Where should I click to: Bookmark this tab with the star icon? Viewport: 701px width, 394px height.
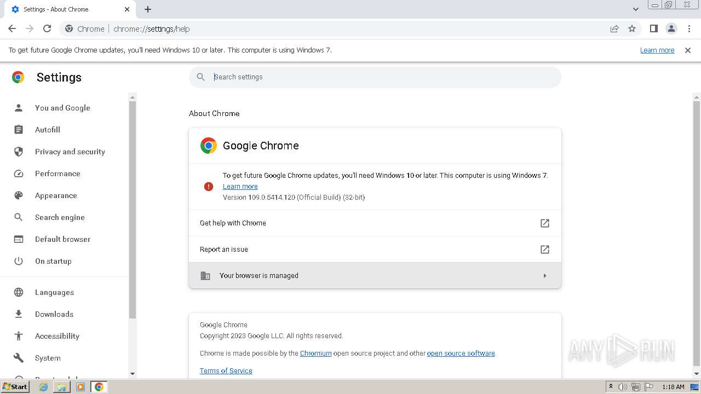tap(632, 28)
